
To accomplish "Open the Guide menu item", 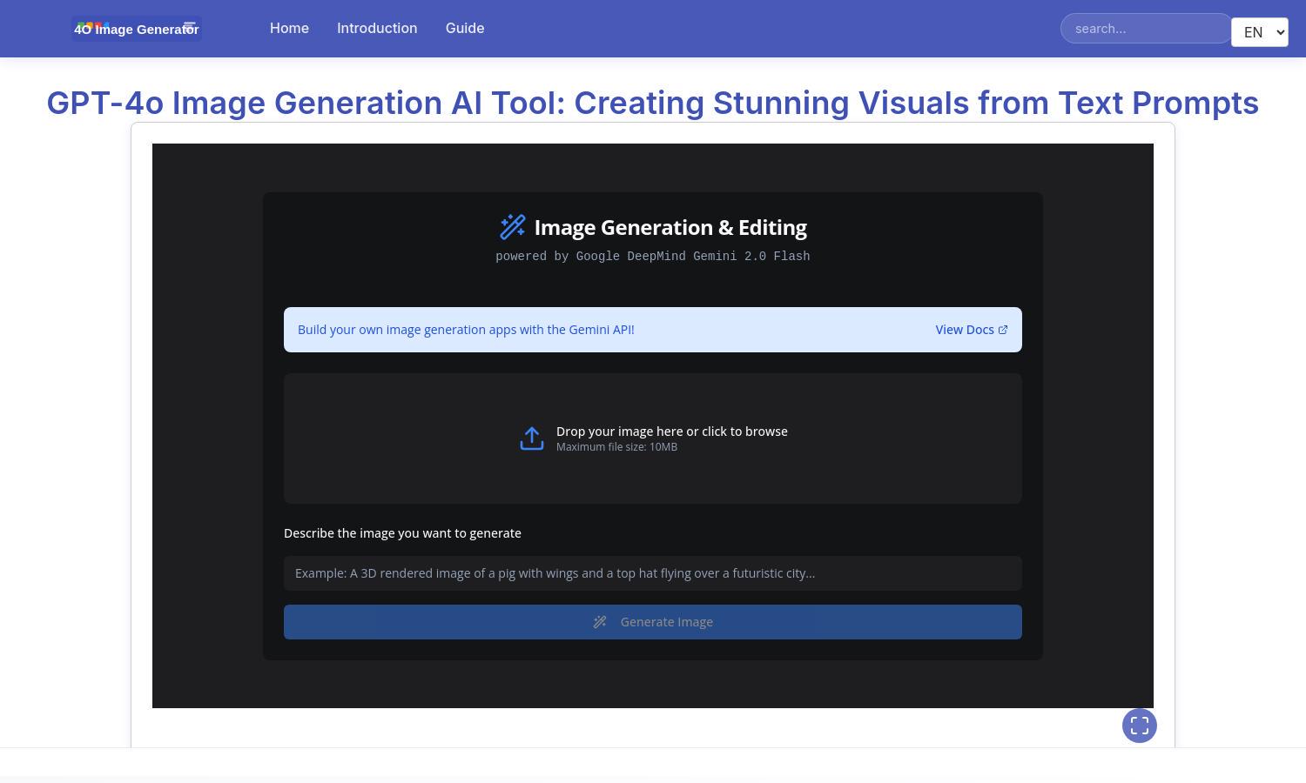I will pyautogui.click(x=465, y=28).
